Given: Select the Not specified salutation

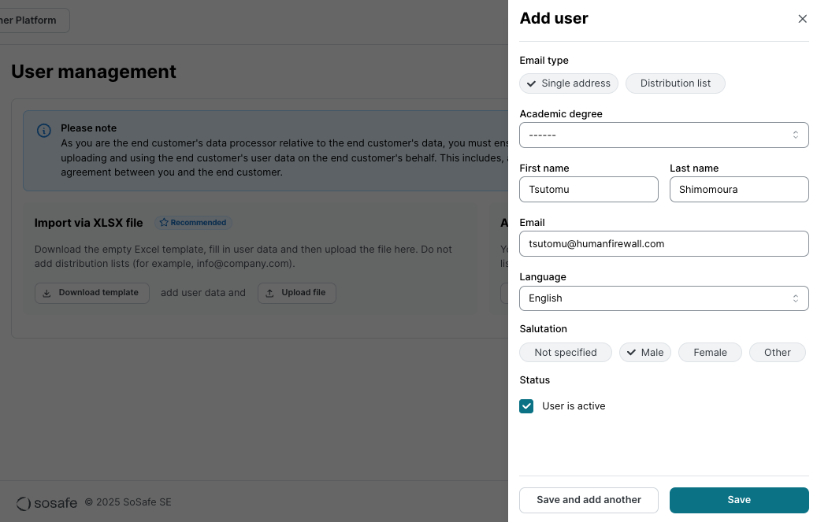Looking at the screenshot, I should pyautogui.click(x=565, y=353).
